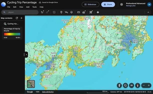
Task: Click the Osaka city label on map
Action: 53,65
